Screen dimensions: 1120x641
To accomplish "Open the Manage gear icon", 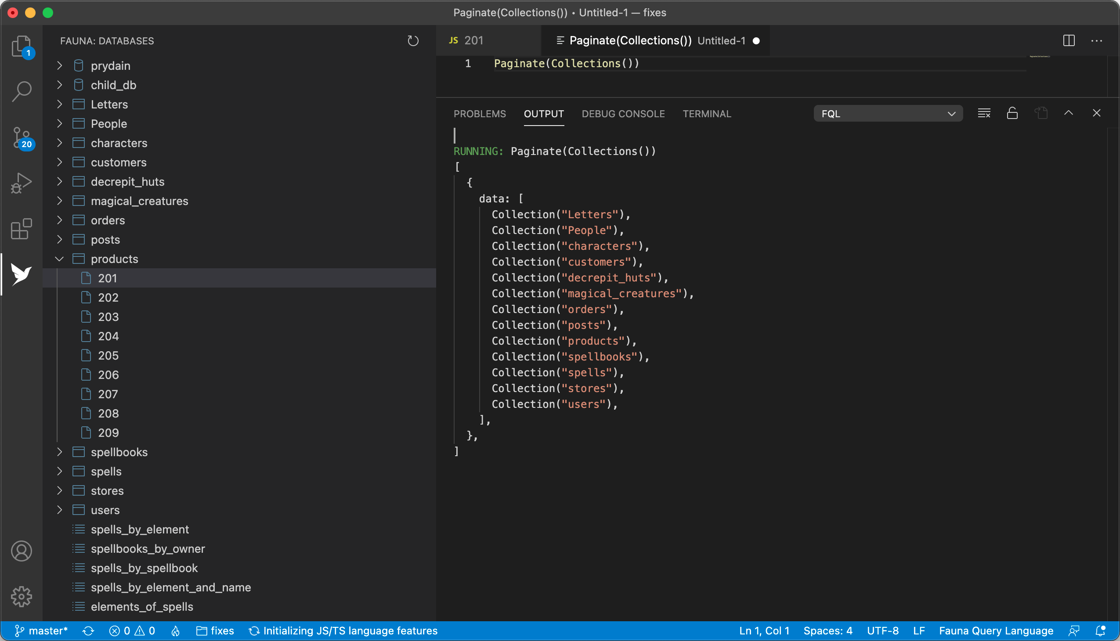I will point(22,597).
